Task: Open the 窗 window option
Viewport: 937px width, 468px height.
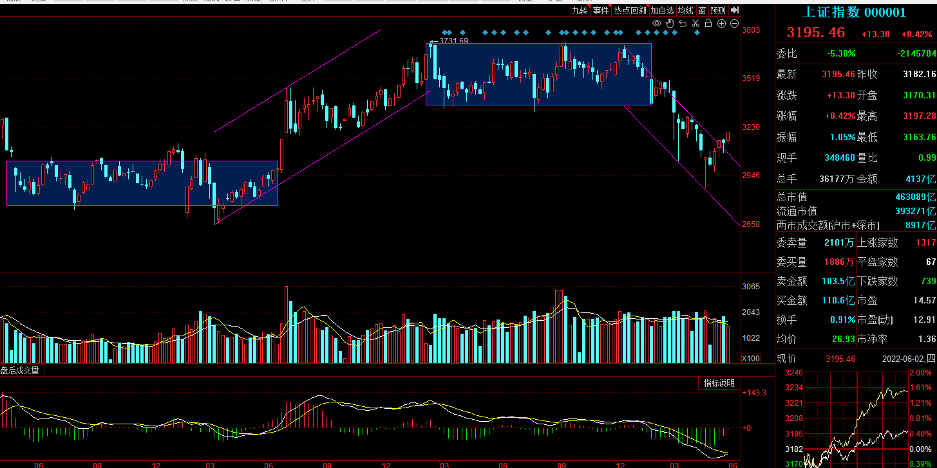Action: tap(702, 10)
